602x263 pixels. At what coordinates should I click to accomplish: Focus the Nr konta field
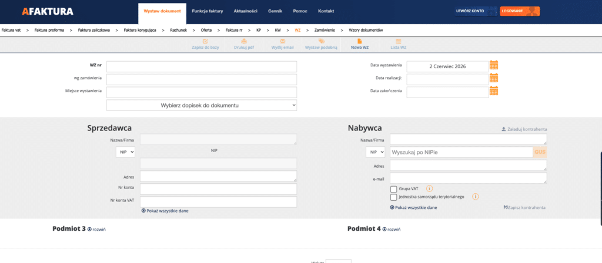pos(219,189)
